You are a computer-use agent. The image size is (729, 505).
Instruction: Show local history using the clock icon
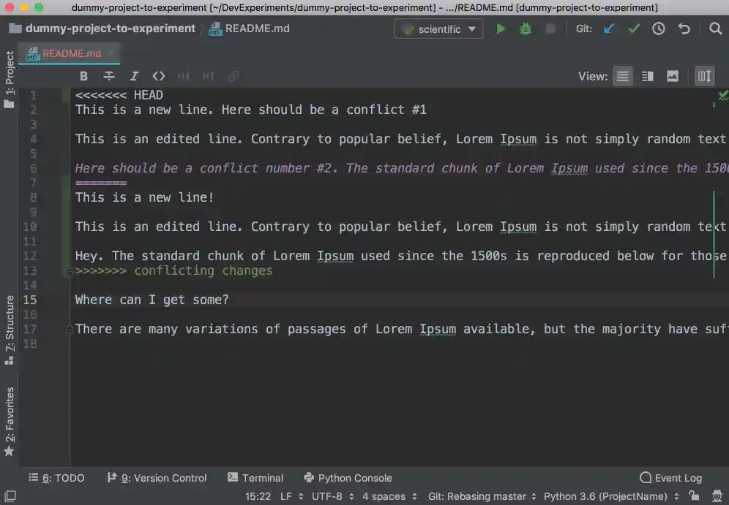pyautogui.click(x=658, y=29)
